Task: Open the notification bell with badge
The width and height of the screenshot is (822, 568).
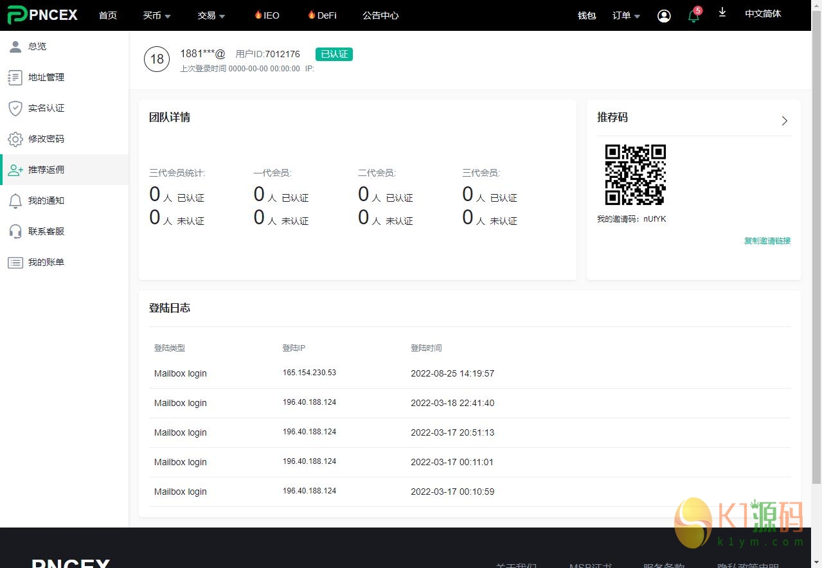Action: 693,15
